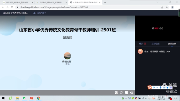180x101 pixels.
Task: Open the Chrome three-dot menu
Action: pos(177,7)
